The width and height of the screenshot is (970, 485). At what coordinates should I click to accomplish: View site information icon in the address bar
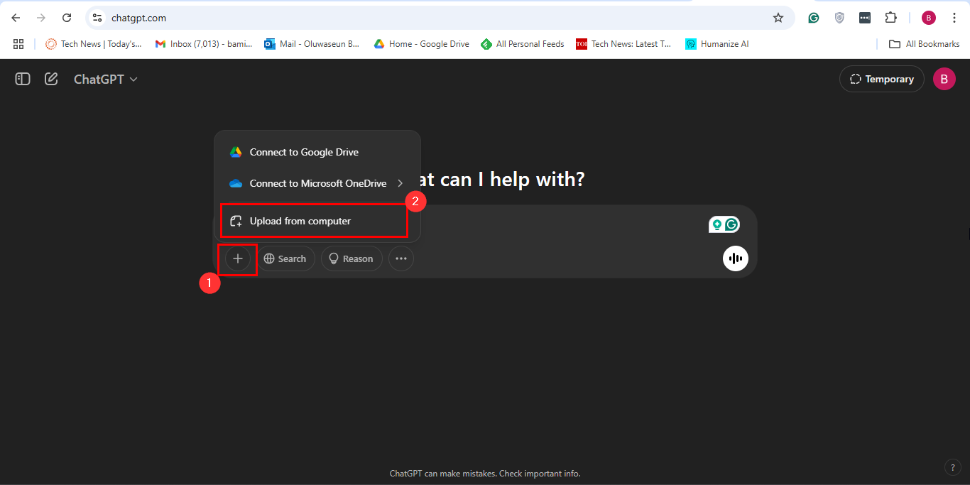pos(97,18)
